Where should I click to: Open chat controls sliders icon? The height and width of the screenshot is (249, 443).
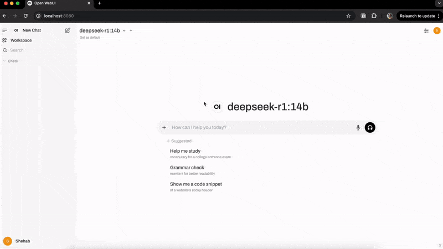point(426,30)
